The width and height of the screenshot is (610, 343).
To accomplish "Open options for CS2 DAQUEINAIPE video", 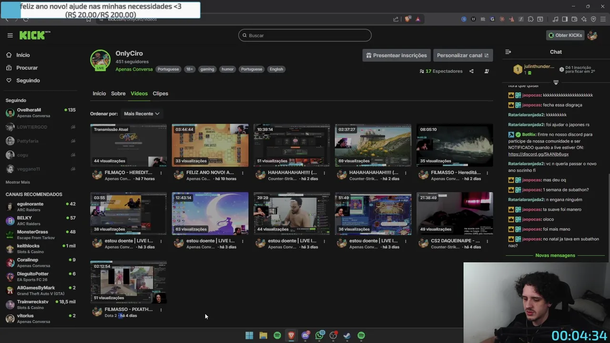I will 488,241.
